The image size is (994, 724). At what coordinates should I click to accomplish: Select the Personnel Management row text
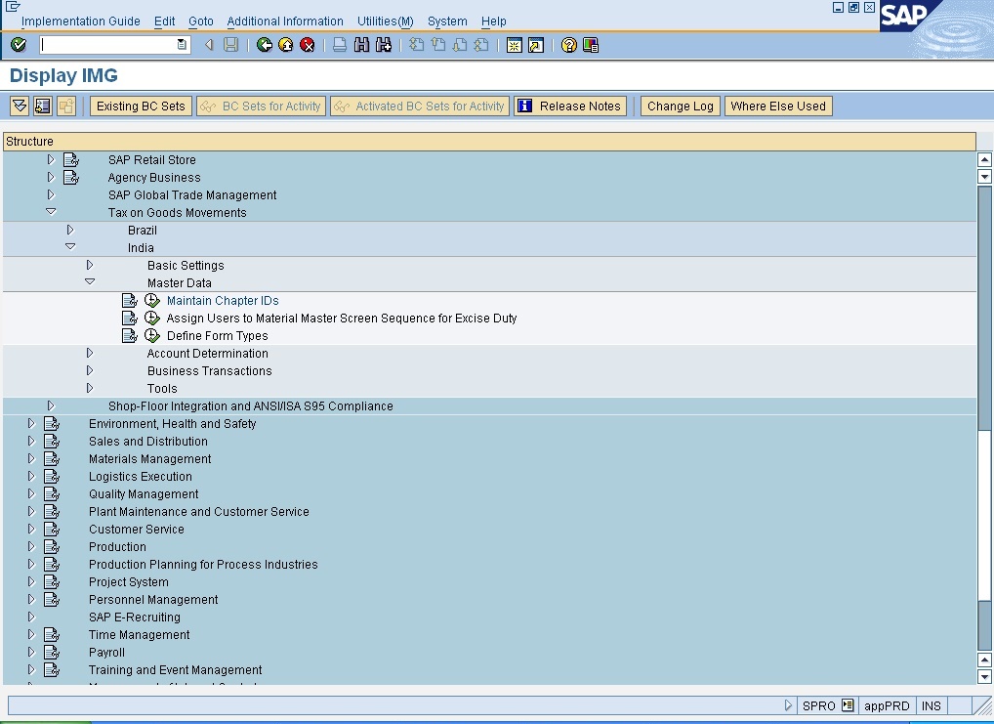[x=153, y=600]
